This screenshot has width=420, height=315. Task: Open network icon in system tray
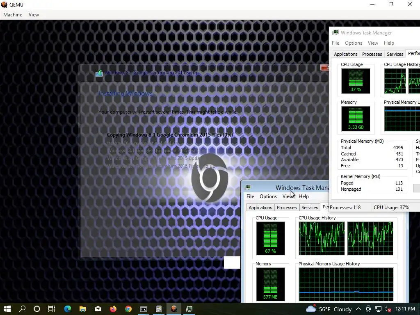click(x=378, y=309)
